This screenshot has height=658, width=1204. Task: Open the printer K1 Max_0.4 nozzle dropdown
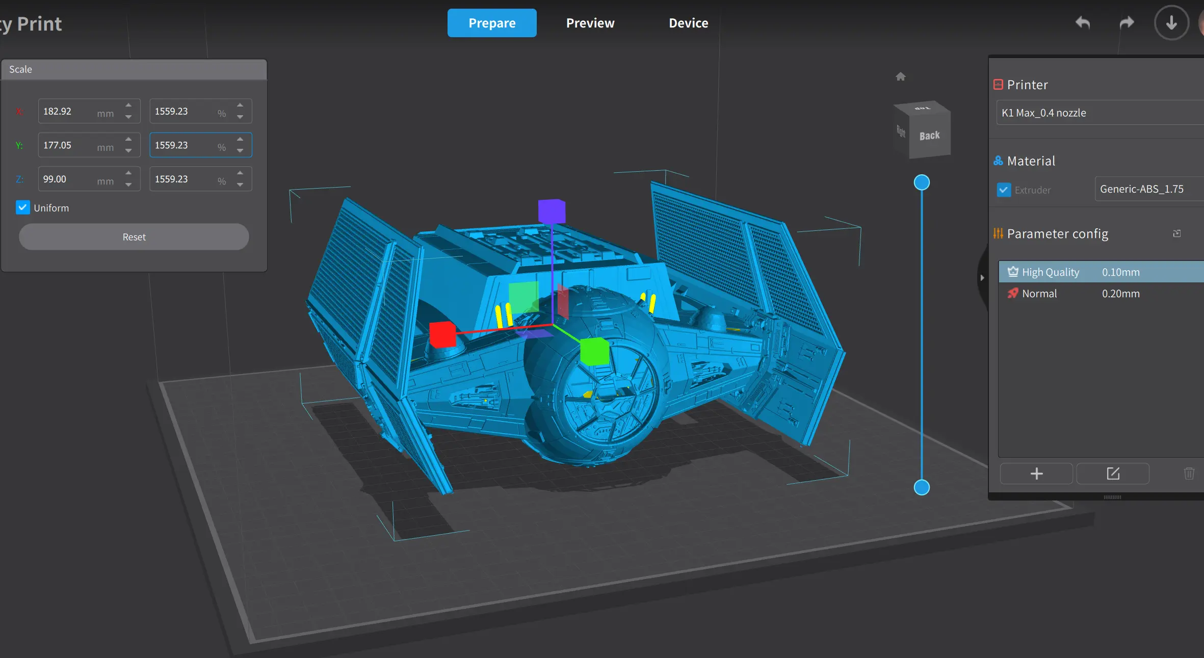(1100, 113)
